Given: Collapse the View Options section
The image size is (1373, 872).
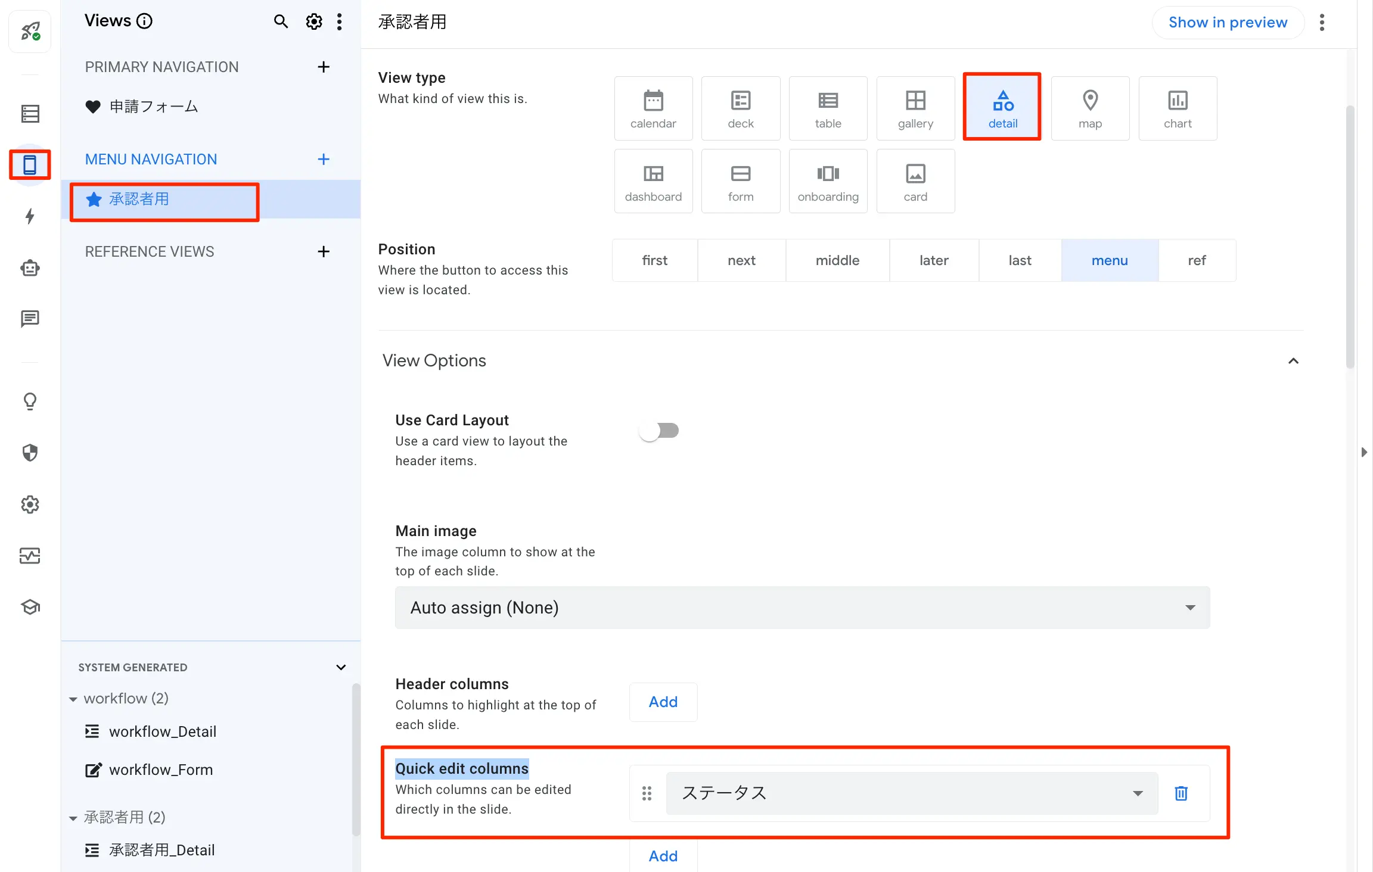Looking at the screenshot, I should tap(1293, 361).
